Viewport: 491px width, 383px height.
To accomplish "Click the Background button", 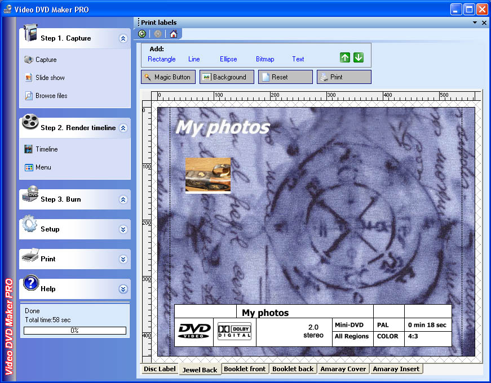I will coord(227,77).
